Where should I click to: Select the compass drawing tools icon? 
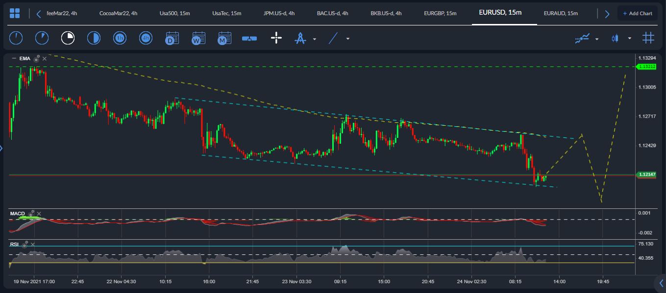click(x=300, y=38)
